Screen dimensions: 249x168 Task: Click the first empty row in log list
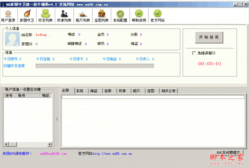[153, 97]
